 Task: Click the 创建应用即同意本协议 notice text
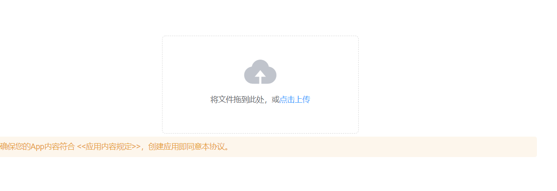(x=186, y=147)
